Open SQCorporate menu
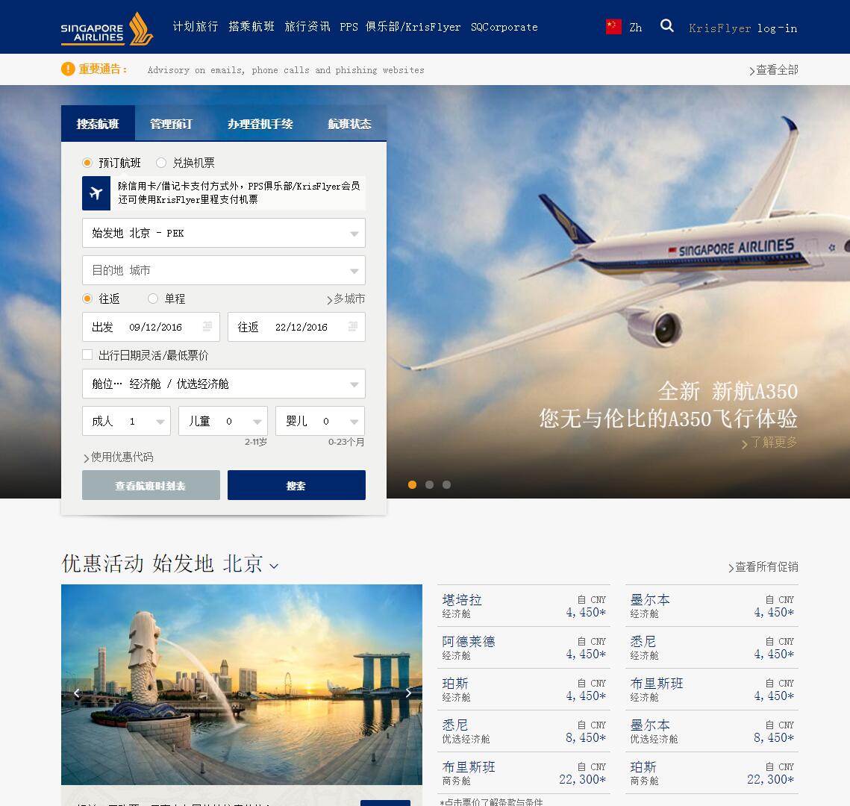 click(504, 27)
